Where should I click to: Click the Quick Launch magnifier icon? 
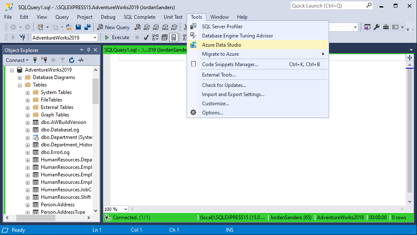coord(369,5)
